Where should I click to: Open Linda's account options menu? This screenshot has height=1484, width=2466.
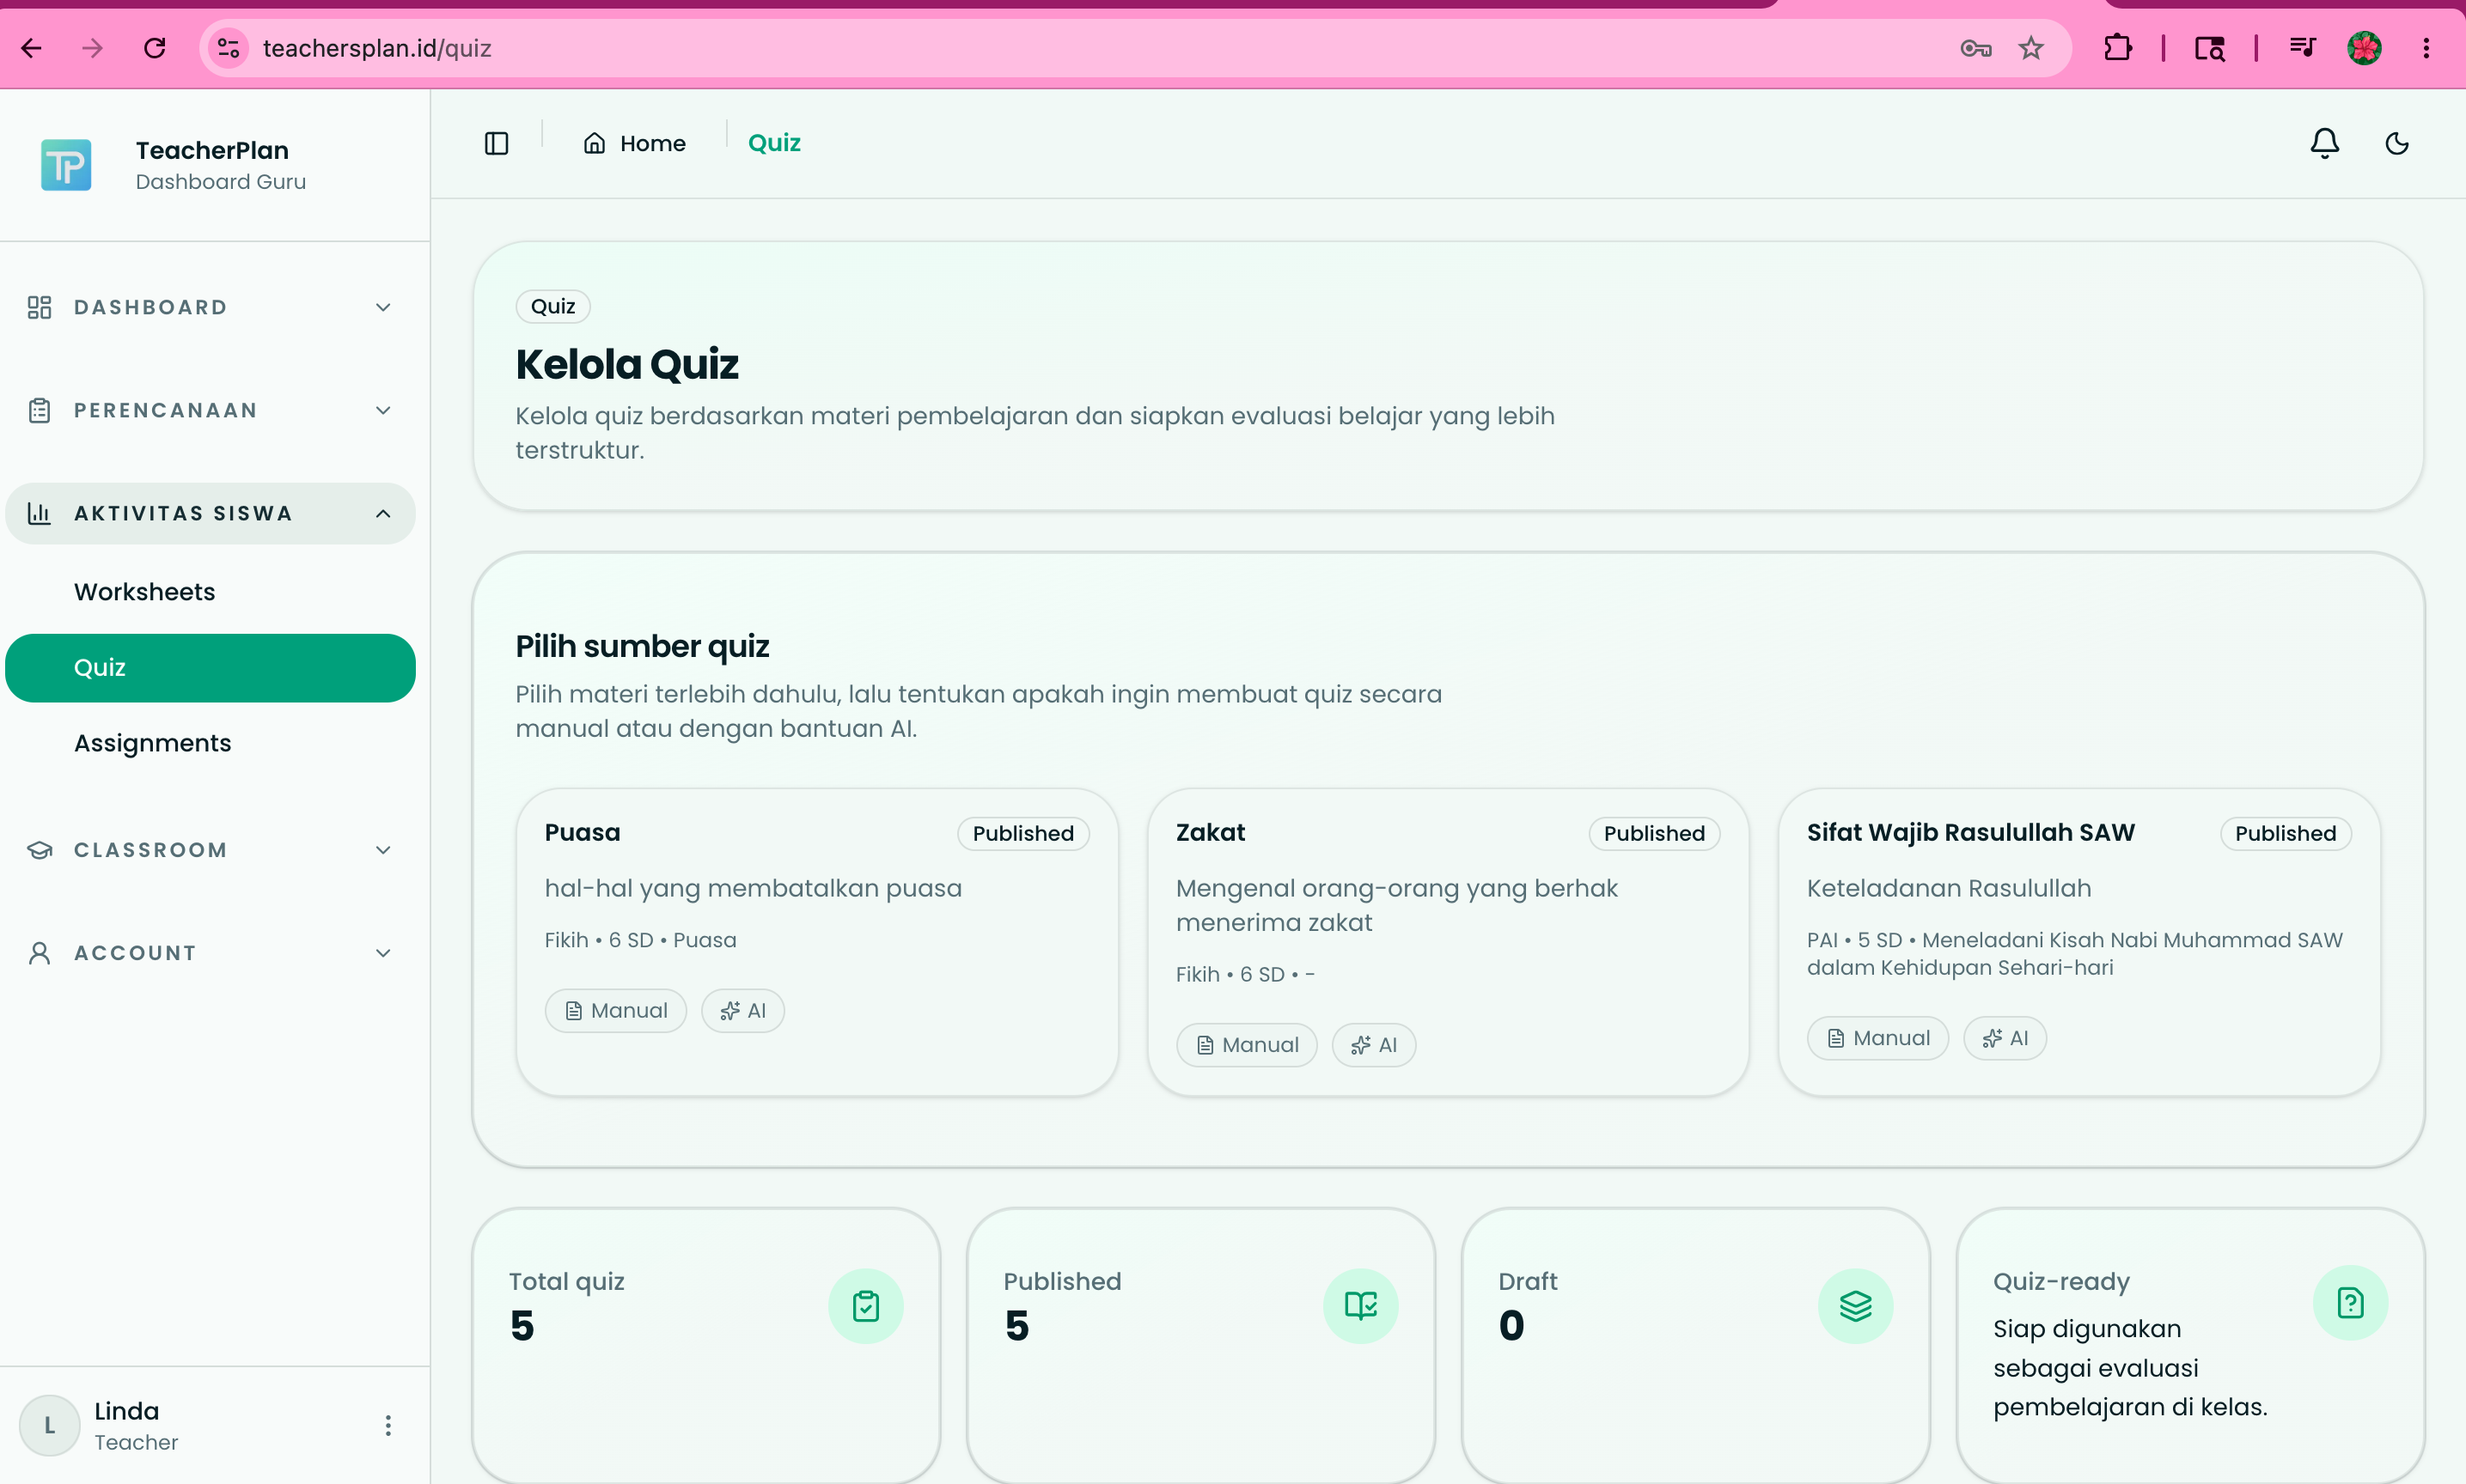388,1425
